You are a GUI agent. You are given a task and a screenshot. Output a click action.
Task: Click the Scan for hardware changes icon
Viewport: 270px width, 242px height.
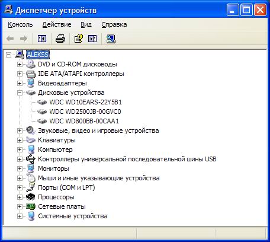(111, 39)
